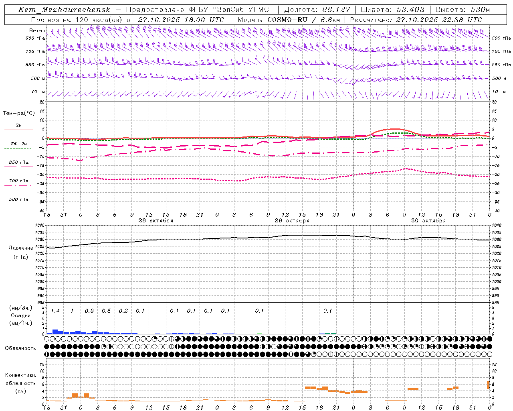513x411 pixels.
Task: Select the "(мм/1ч.)" precipitation unit label
Action: click(21, 323)
